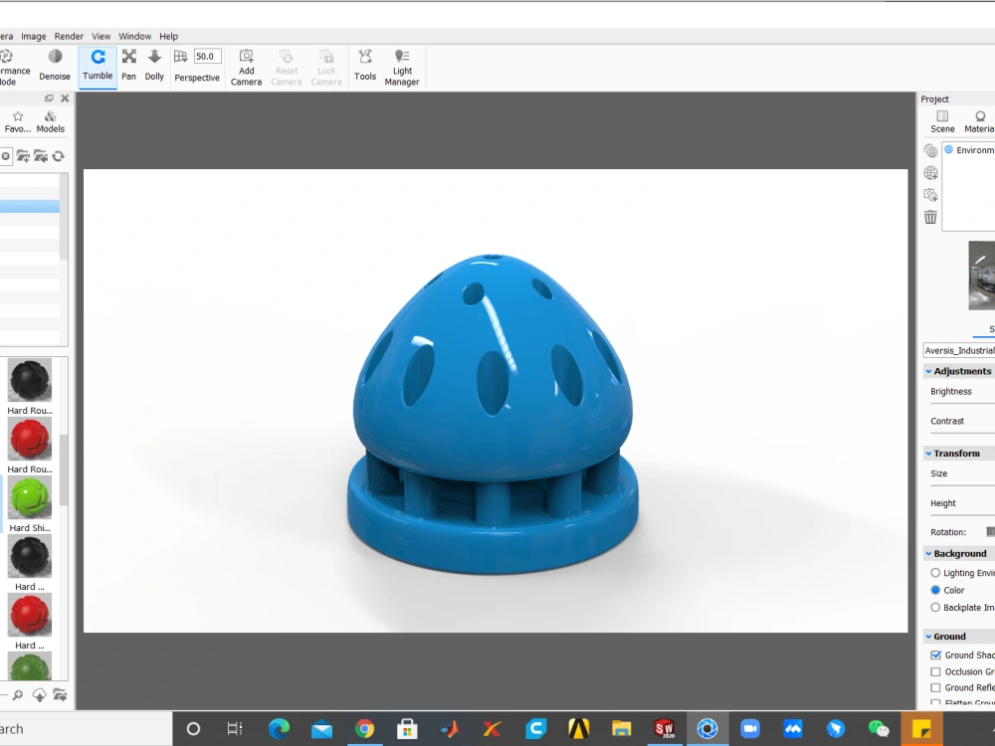This screenshot has width=995, height=746.
Task: Open the Render menu
Action: [x=69, y=36]
